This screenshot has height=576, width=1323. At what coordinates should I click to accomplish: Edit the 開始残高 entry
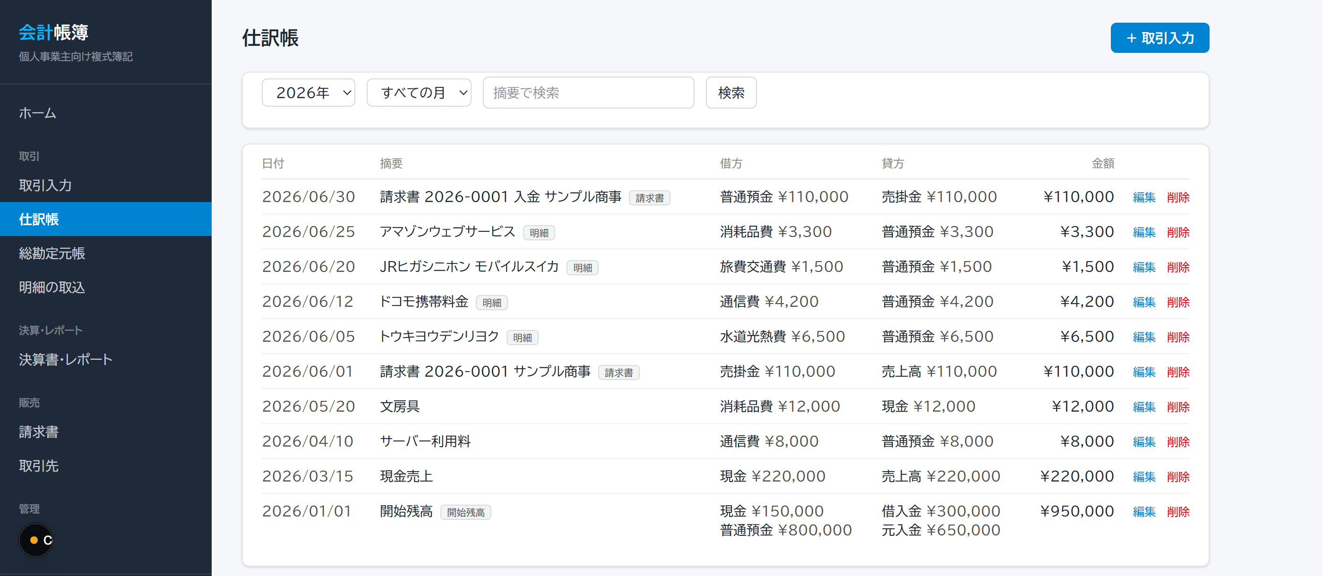click(1144, 511)
